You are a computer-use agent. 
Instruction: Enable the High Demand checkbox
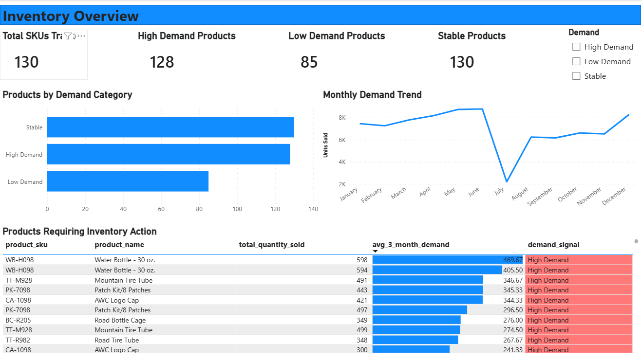pyautogui.click(x=576, y=47)
